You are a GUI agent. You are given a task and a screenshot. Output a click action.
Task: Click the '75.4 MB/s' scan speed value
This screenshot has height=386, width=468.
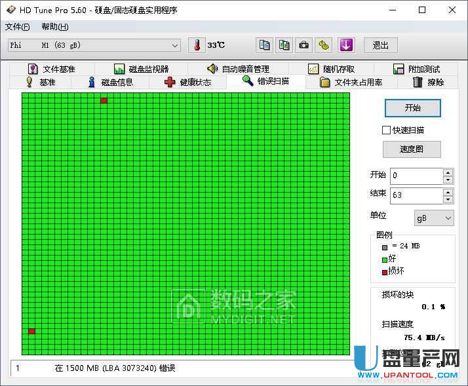pyautogui.click(x=425, y=338)
